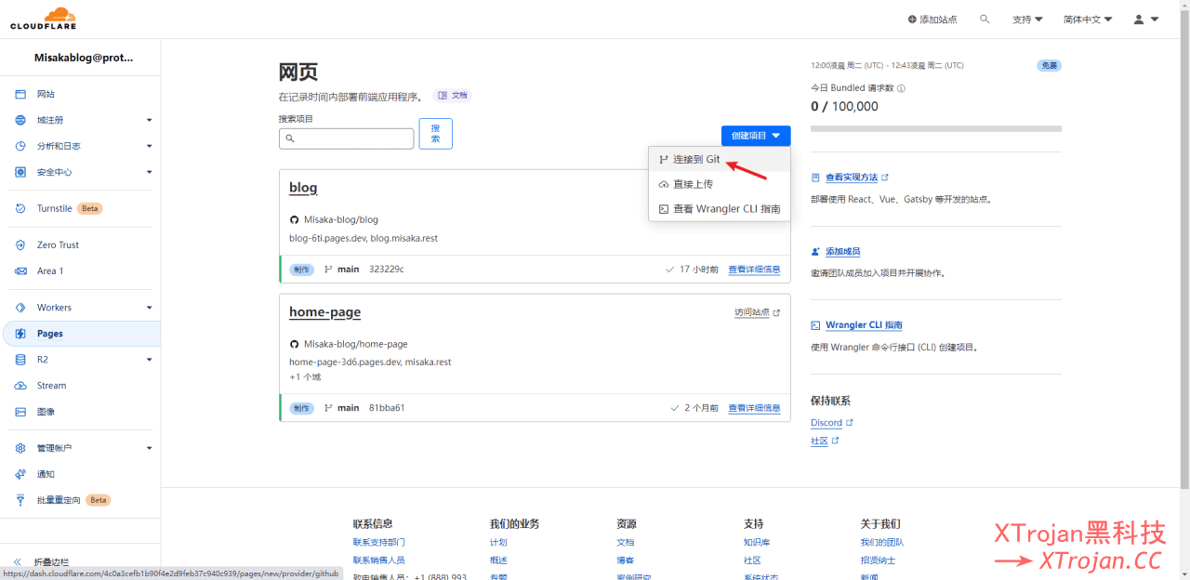The image size is (1190, 580).
Task: Click the 图像 (Images) sidebar icon
Action: tap(20, 411)
